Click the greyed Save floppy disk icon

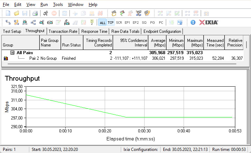click(25, 13)
